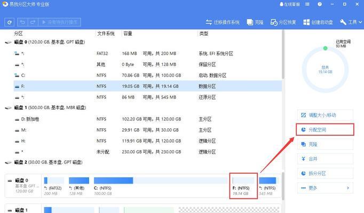Click the 类型 column header
Image resolution: width=364 pixels, height=213 pixels.
pos(203,34)
